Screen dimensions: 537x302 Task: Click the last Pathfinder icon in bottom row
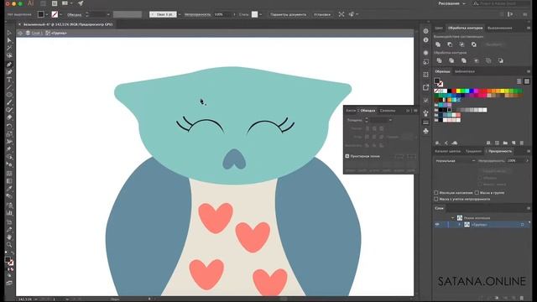coord(501,60)
